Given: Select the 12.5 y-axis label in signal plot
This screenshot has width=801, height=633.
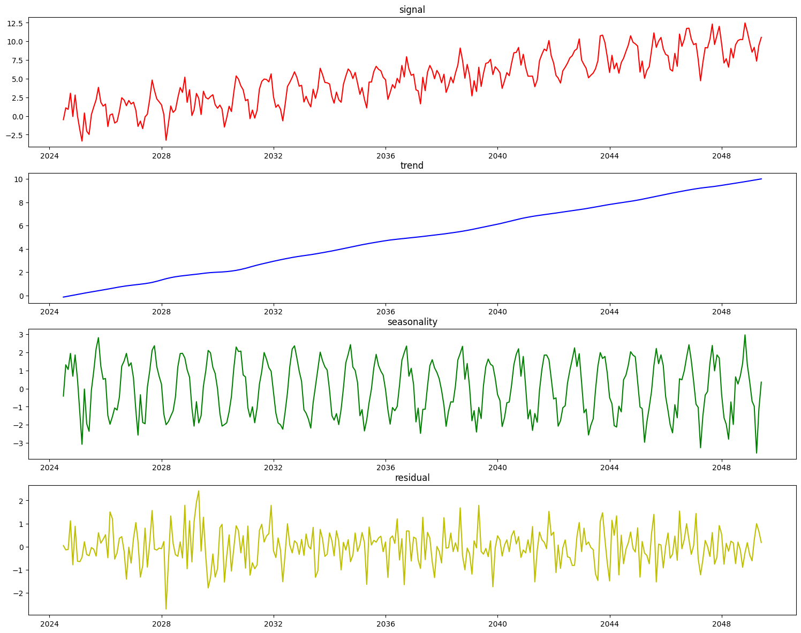Looking at the screenshot, I should pos(14,23).
